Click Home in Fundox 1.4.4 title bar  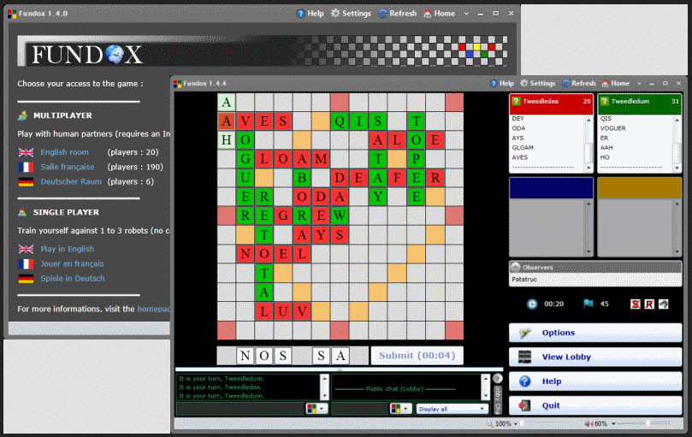coord(616,84)
